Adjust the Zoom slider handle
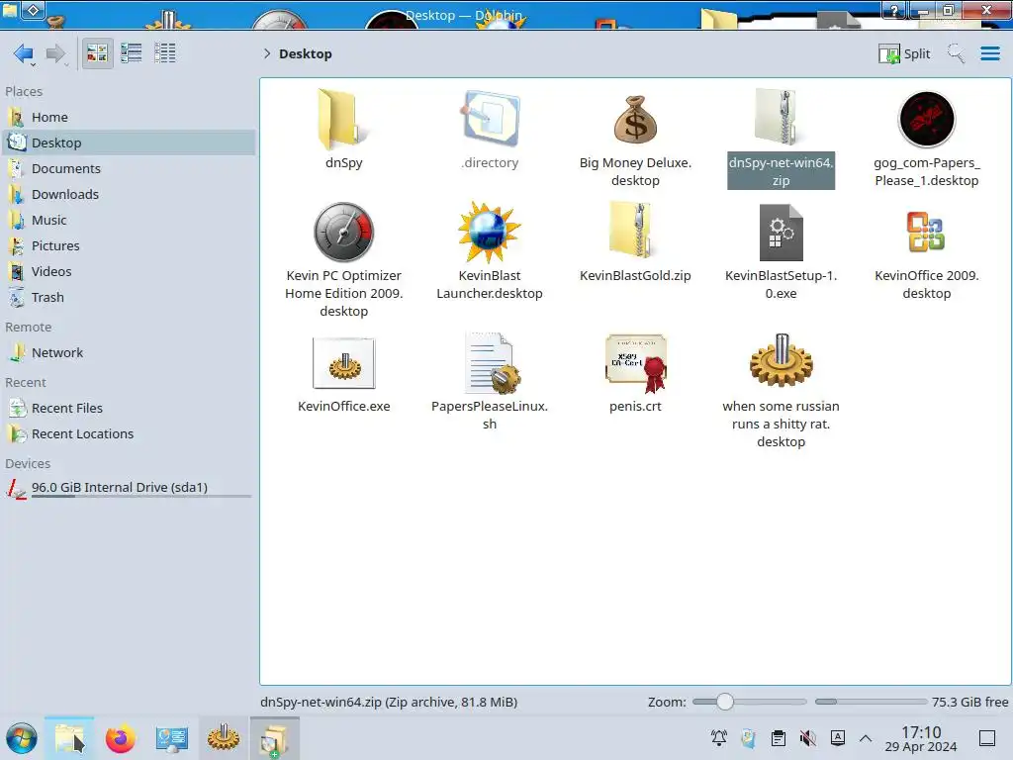Viewport: 1013px width, 760px height. coord(725,702)
